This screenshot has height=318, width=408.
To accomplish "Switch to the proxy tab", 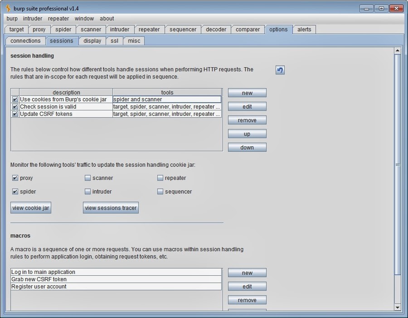I will click(x=39, y=30).
